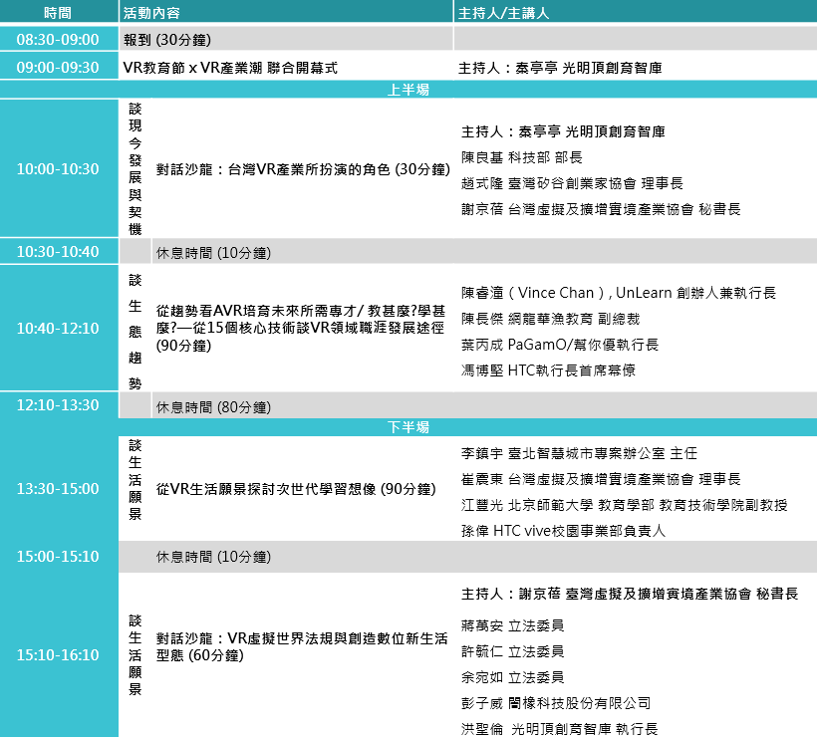
Task: Open the 從趨勢看AVR培育未來所需專才 session
Action: coord(300,328)
